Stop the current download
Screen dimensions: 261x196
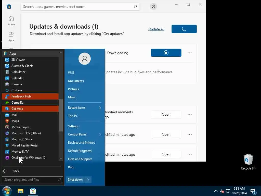[x=166, y=53]
